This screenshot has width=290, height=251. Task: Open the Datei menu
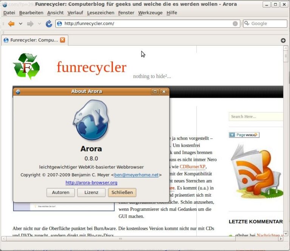9,13
